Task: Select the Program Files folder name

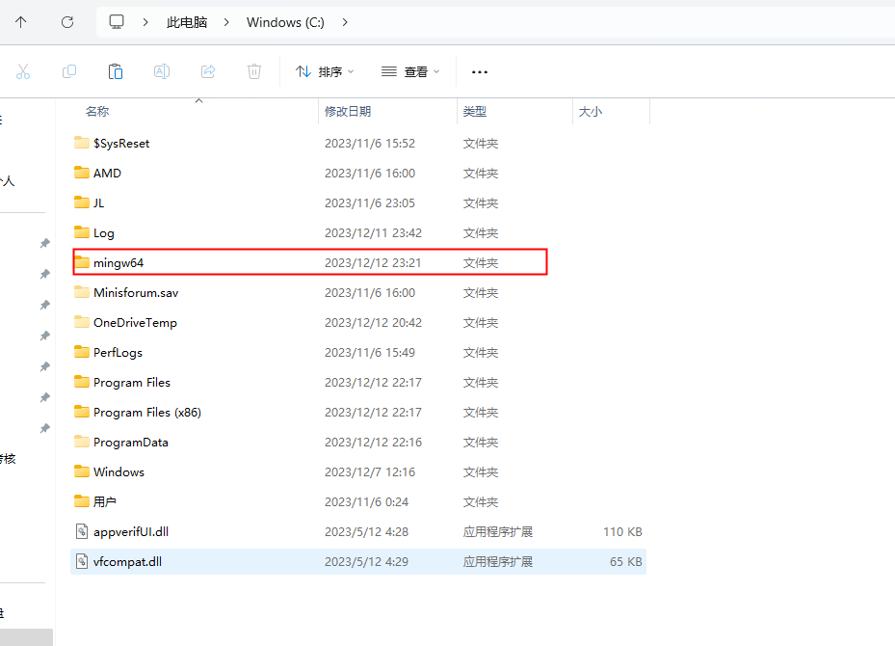Action: coord(132,382)
